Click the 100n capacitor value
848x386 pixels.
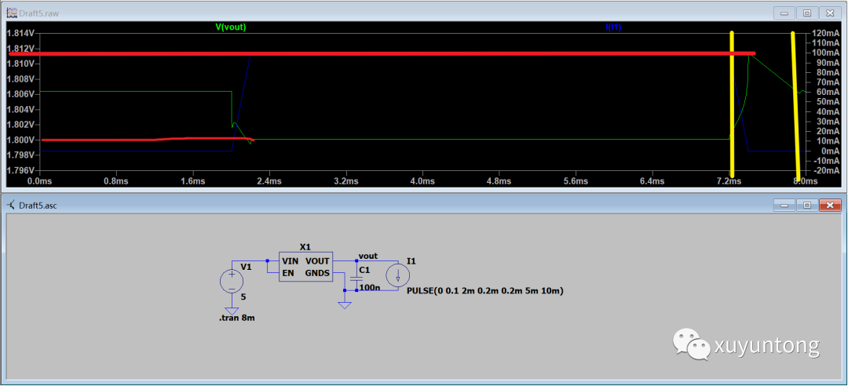pos(369,288)
